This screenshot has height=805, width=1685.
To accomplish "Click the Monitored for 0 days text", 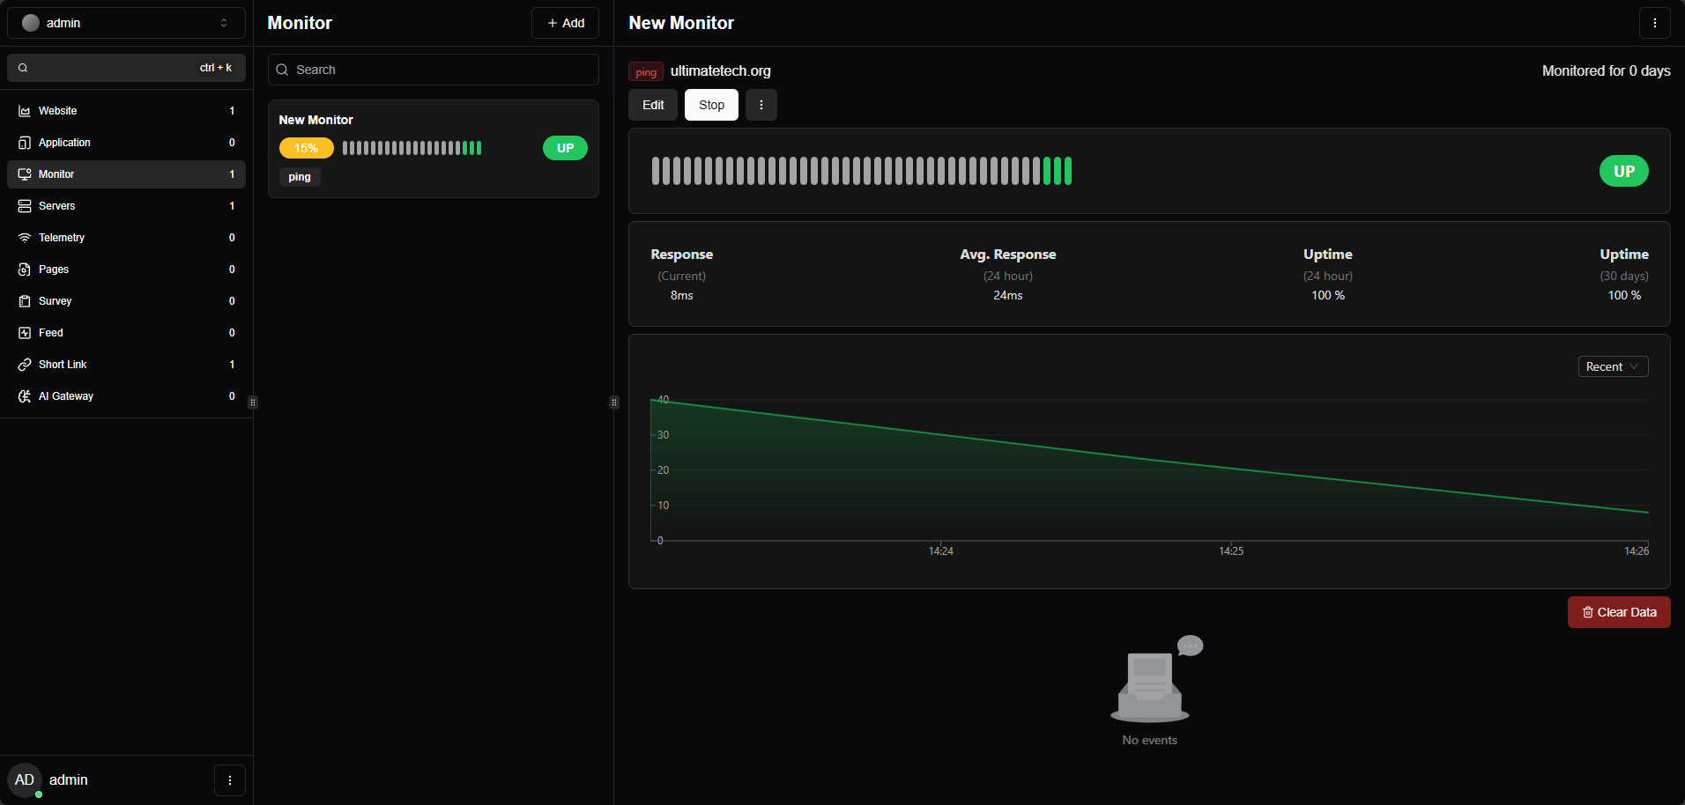I will (x=1606, y=70).
